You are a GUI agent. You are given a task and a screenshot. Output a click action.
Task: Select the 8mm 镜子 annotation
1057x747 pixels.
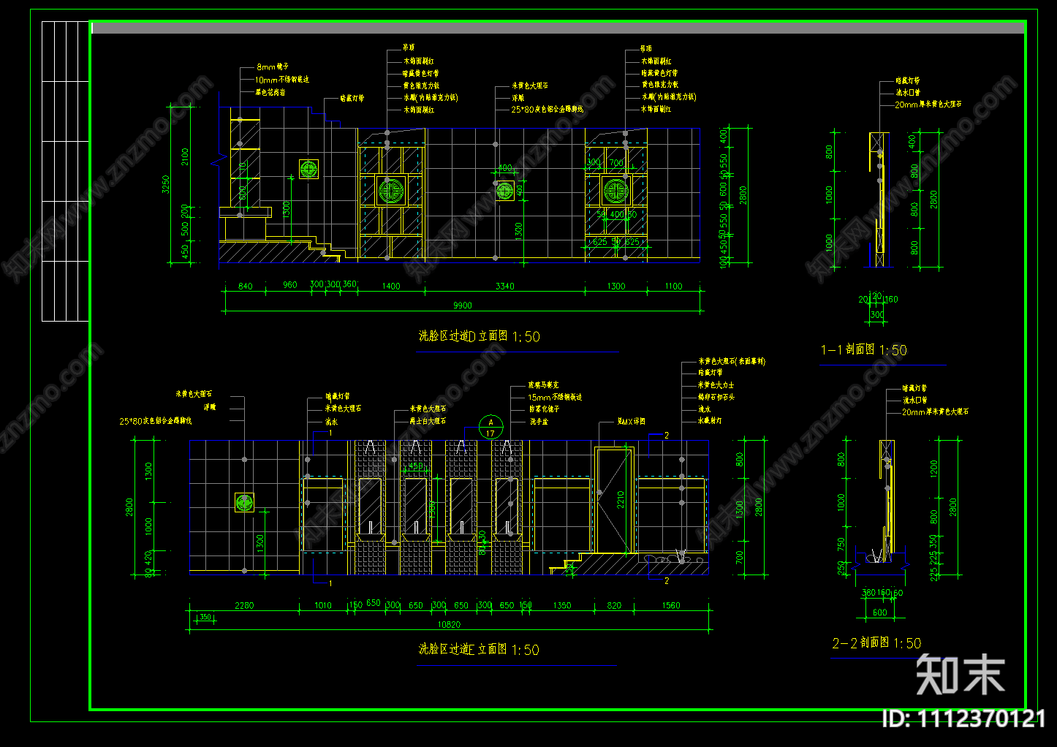[272, 67]
